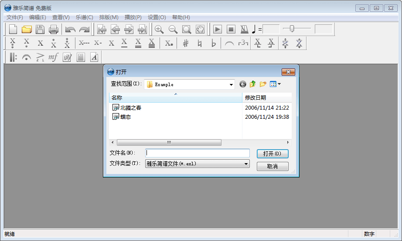Create a new folder icon in dialog

point(263,84)
